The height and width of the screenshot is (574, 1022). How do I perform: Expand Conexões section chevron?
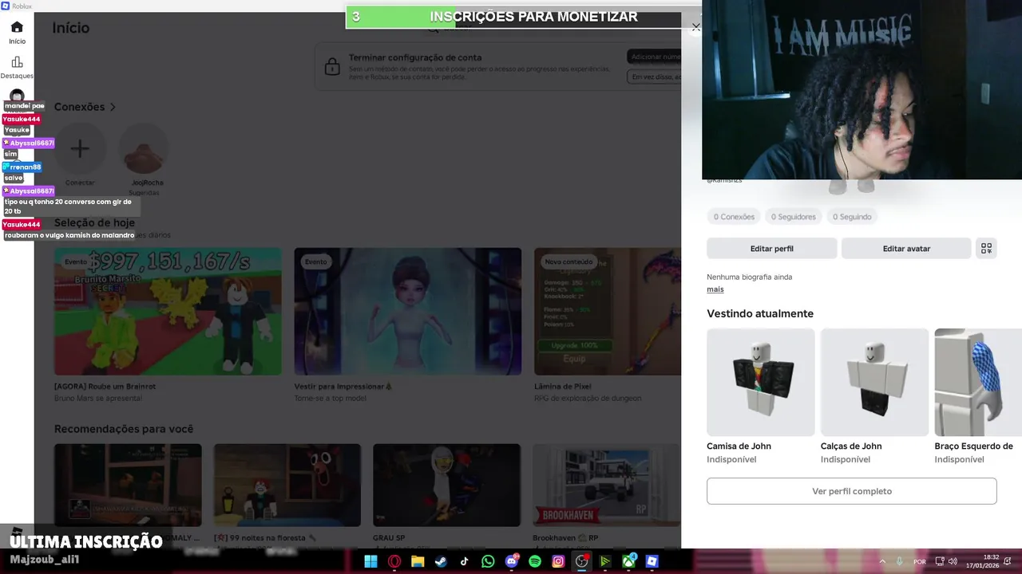[x=113, y=107]
